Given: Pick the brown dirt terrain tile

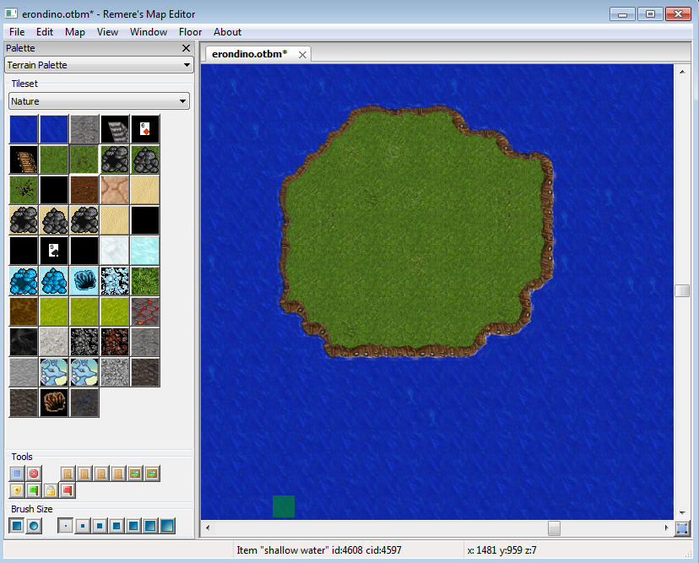Looking at the screenshot, I should coord(84,189).
